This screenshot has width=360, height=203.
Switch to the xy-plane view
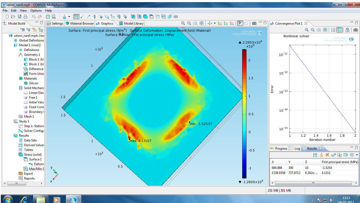pyautogui.click(x=220, y=23)
